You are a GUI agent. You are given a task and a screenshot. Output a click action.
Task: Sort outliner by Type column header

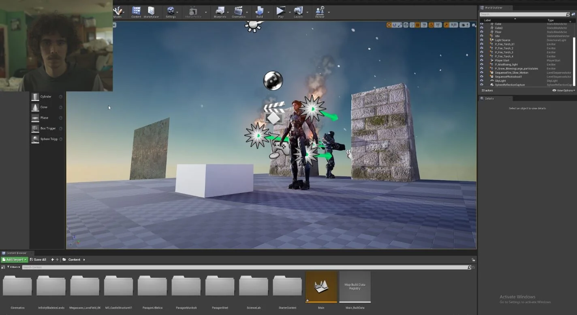[x=550, y=20]
